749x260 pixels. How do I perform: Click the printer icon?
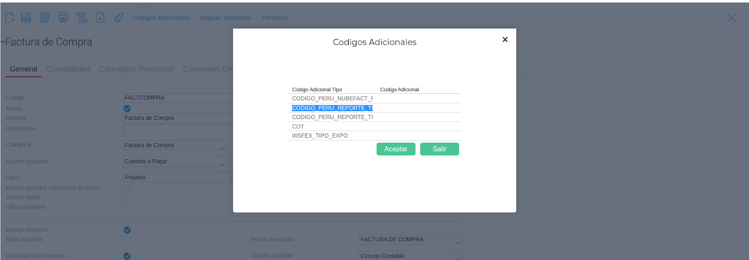63,17
